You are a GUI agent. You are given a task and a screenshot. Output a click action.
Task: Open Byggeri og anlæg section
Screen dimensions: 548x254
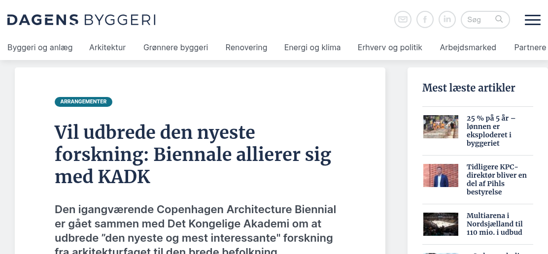pyautogui.click(x=40, y=47)
